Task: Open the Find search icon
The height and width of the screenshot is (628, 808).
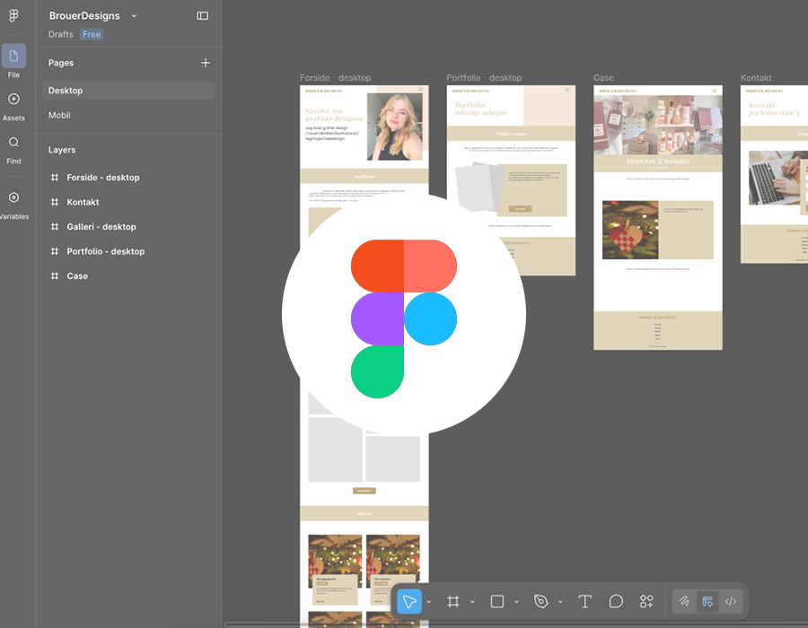Action: pyautogui.click(x=13, y=142)
